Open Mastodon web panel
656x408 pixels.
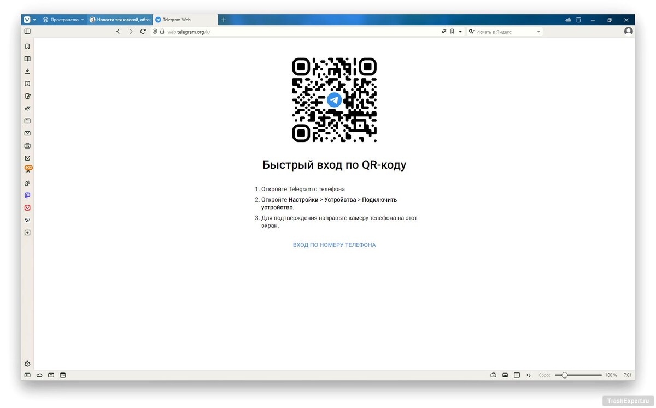27,196
